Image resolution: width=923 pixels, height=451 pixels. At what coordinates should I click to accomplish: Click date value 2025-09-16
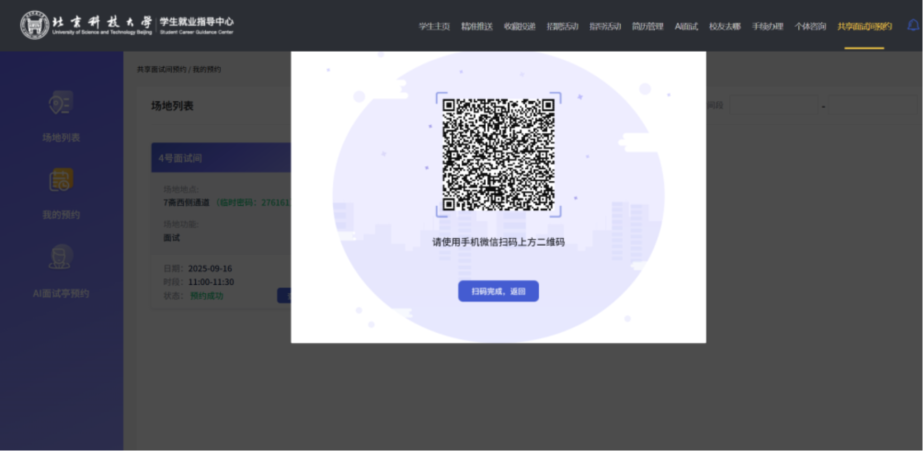coord(210,269)
